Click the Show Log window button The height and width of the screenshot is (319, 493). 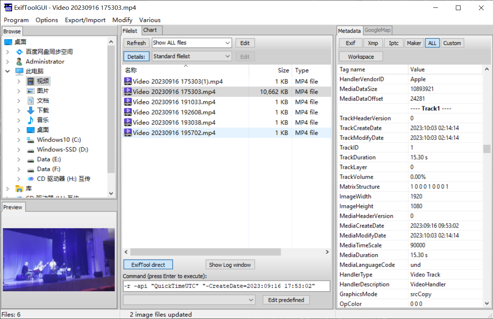click(229, 265)
